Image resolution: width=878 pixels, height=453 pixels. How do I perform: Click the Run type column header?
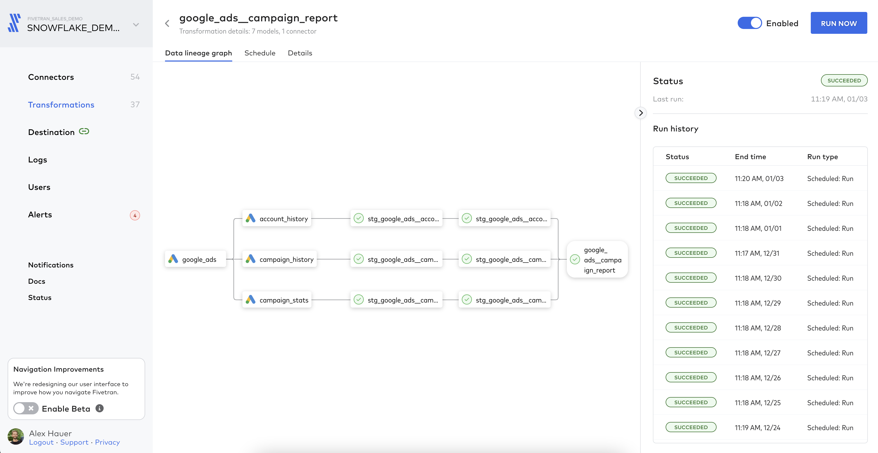pyautogui.click(x=822, y=157)
